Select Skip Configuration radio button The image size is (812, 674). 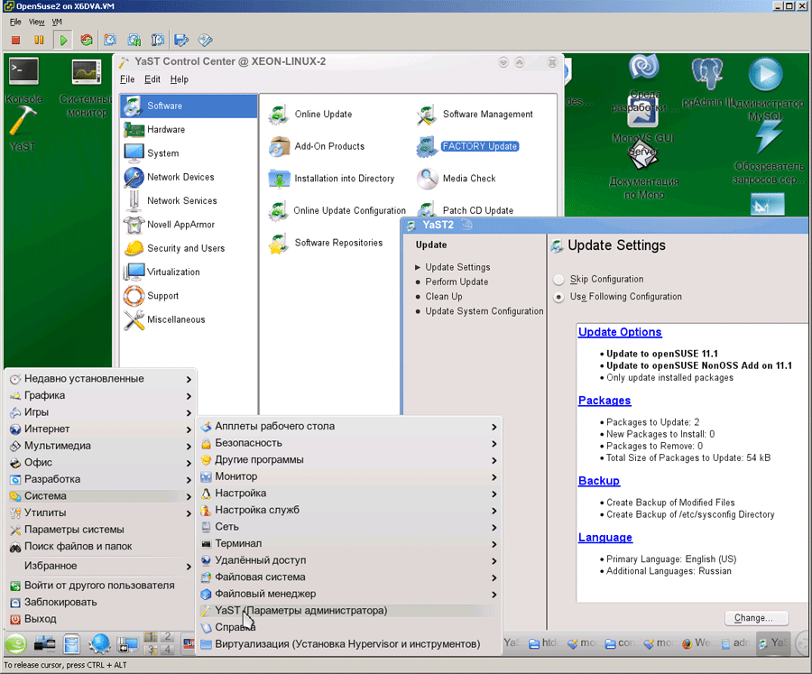tap(558, 280)
